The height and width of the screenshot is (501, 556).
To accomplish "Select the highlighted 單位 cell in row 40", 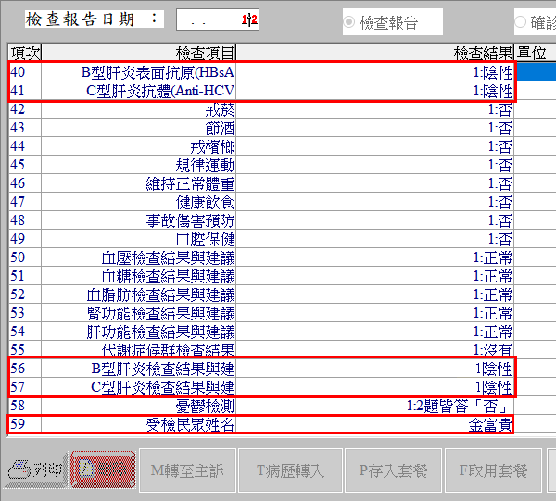I will click(536, 71).
